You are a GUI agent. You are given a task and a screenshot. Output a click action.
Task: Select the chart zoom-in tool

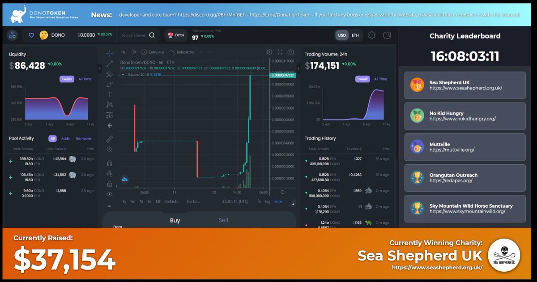click(110, 150)
